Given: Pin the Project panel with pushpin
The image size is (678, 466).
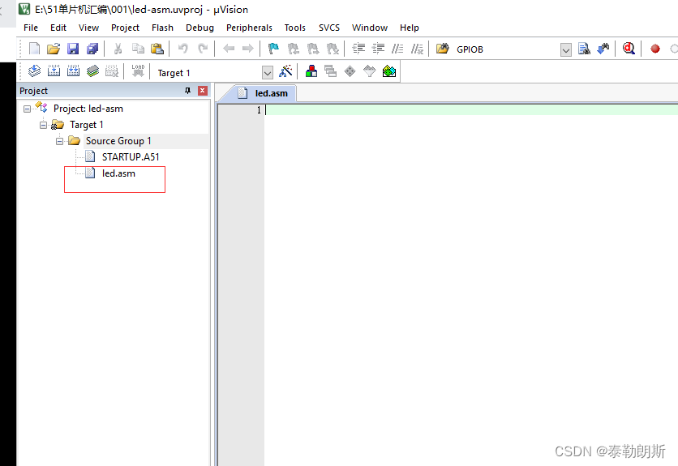Looking at the screenshot, I should (187, 90).
